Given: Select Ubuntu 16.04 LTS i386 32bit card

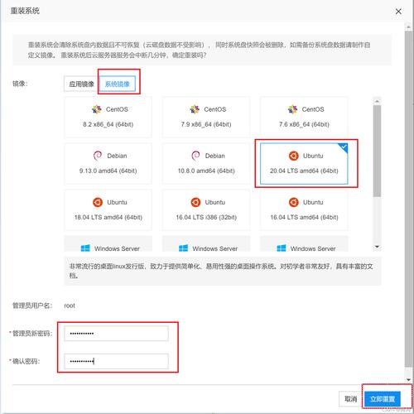Looking at the screenshot, I should click(x=206, y=209).
